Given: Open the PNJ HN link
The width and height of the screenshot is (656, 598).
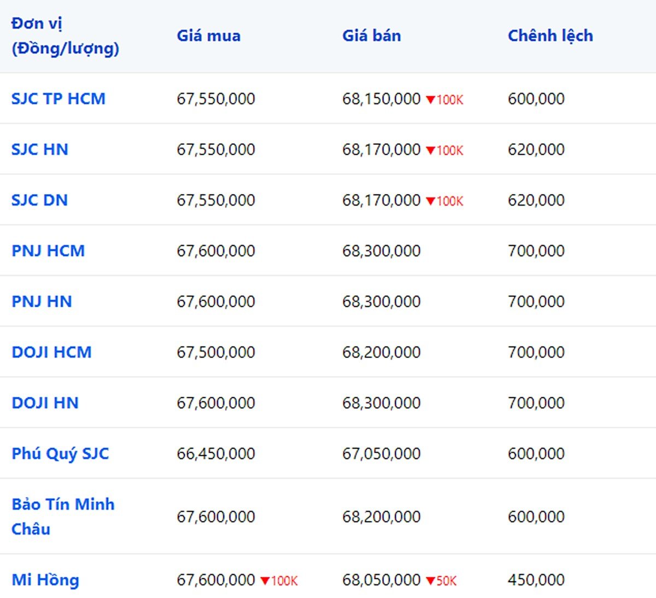Looking at the screenshot, I should (x=42, y=302).
